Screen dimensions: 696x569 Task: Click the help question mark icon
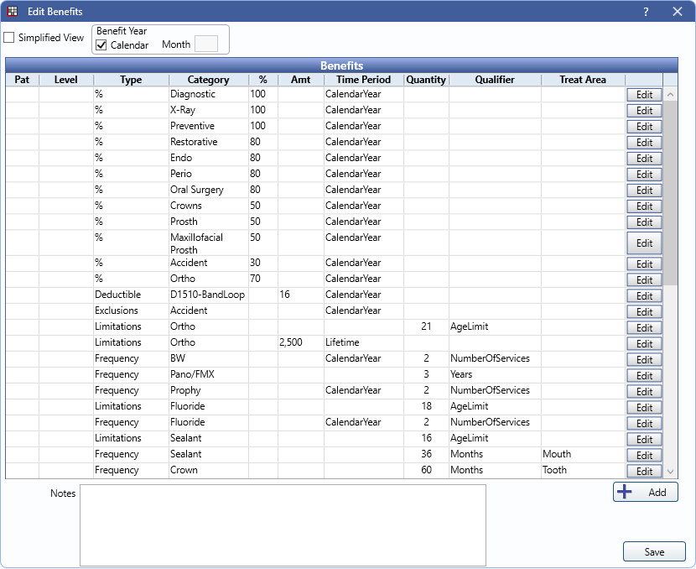point(646,12)
